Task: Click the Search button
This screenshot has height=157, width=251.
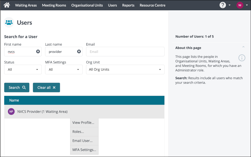Action: pyautogui.click(x=17, y=87)
